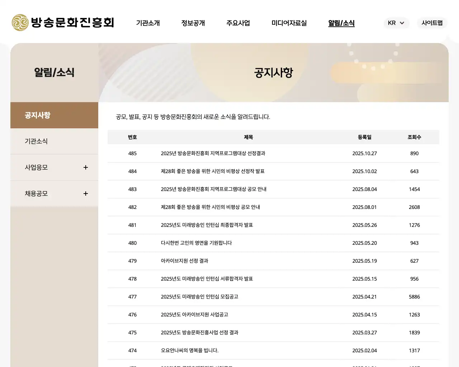Sort notices by the 조회수 column header
Viewport: 459px width, 367px height.
pyautogui.click(x=414, y=137)
